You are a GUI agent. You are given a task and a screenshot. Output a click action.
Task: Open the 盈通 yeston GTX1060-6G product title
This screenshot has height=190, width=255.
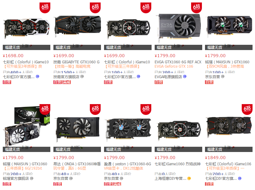click(x=127, y=164)
